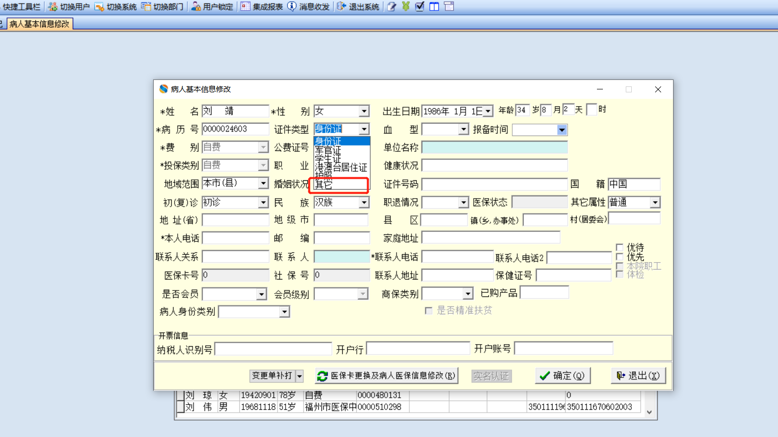778x437 pixels.
Task: Open the 其它属性 dropdown
Action: click(x=655, y=203)
